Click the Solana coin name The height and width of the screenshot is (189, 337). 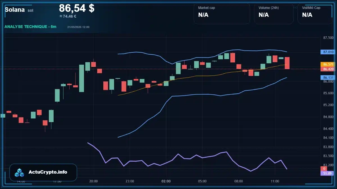point(15,10)
